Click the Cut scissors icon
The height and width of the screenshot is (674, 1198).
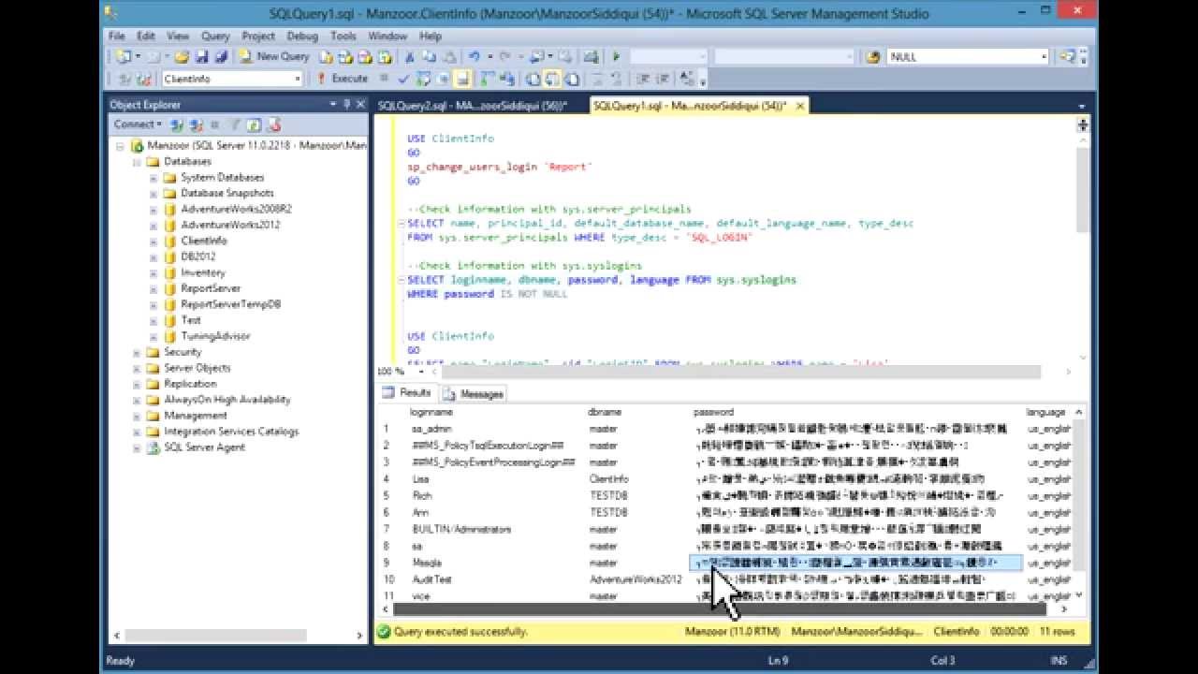tap(410, 57)
